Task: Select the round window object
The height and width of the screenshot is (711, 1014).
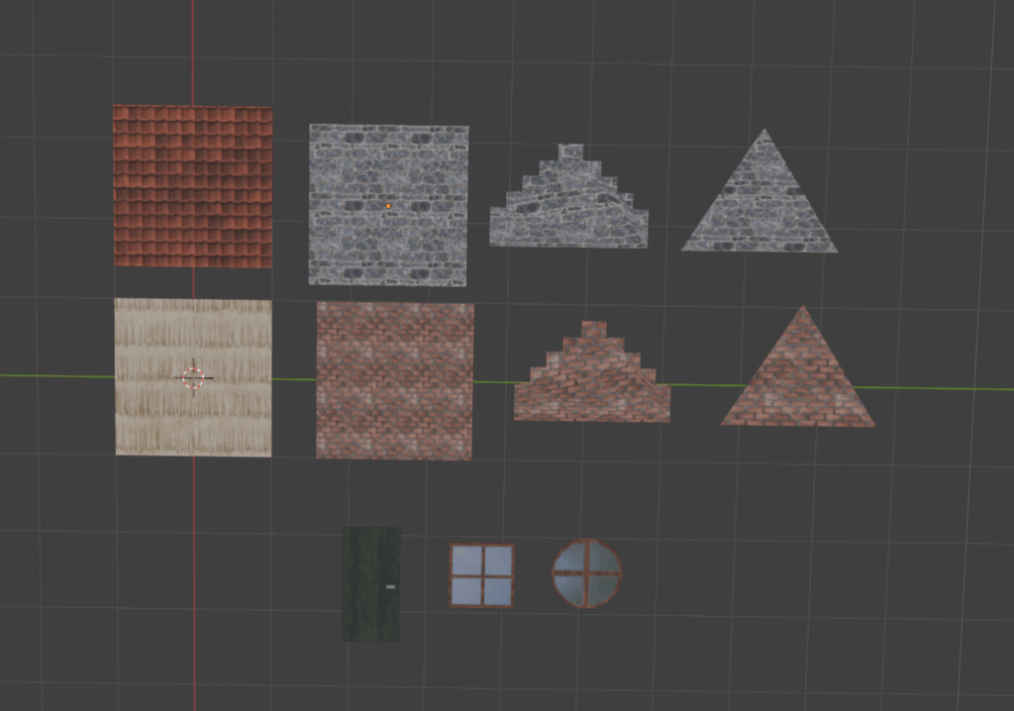Action: 586,573
